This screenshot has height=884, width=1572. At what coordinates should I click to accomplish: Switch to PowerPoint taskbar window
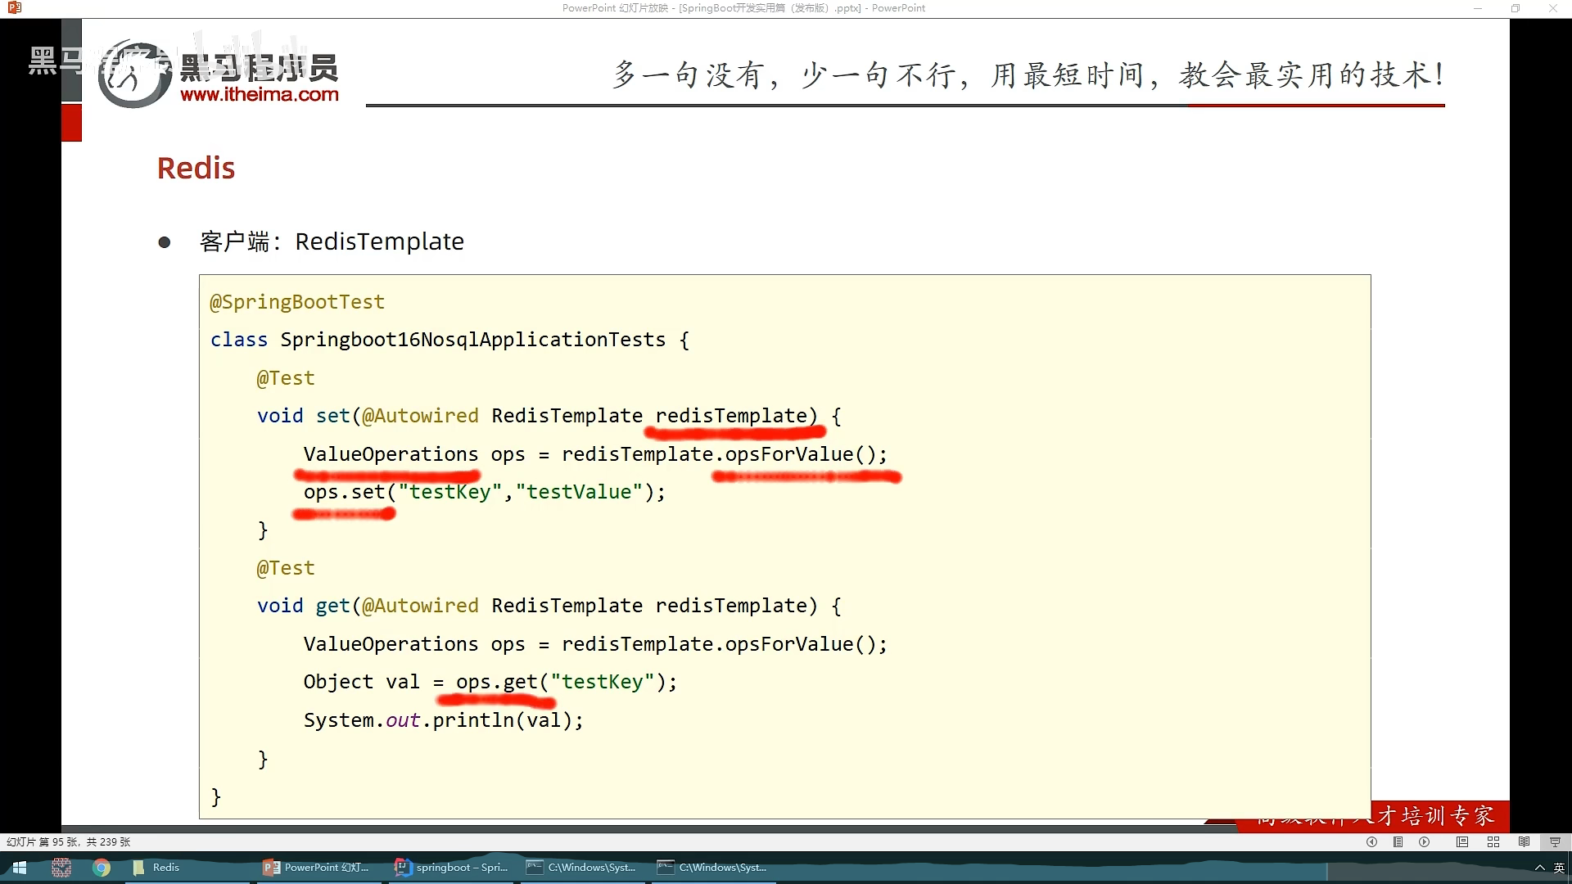(x=317, y=868)
